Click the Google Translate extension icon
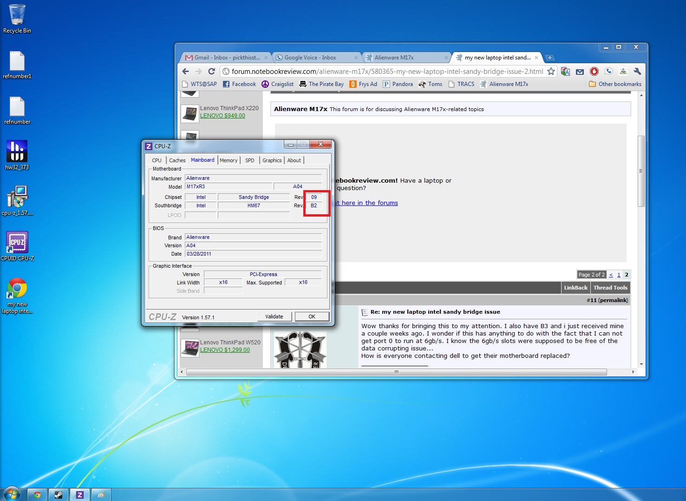This screenshot has width=686, height=501. pos(565,71)
